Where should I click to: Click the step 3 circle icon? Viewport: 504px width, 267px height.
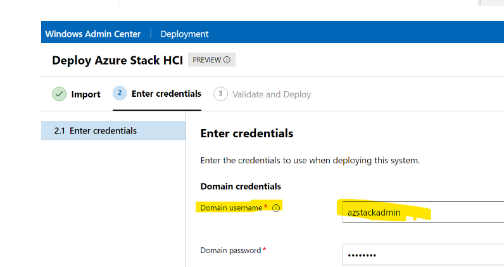pos(220,94)
